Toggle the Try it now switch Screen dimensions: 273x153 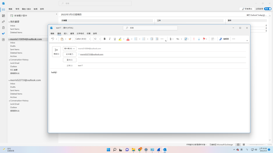coord(268,9)
